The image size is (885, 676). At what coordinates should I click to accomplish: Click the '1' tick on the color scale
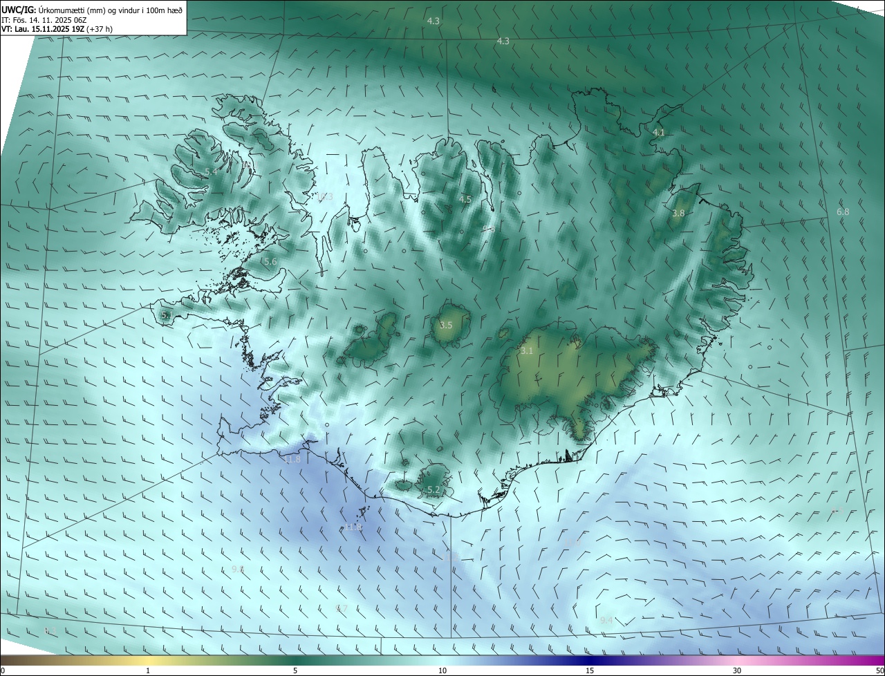148,670
